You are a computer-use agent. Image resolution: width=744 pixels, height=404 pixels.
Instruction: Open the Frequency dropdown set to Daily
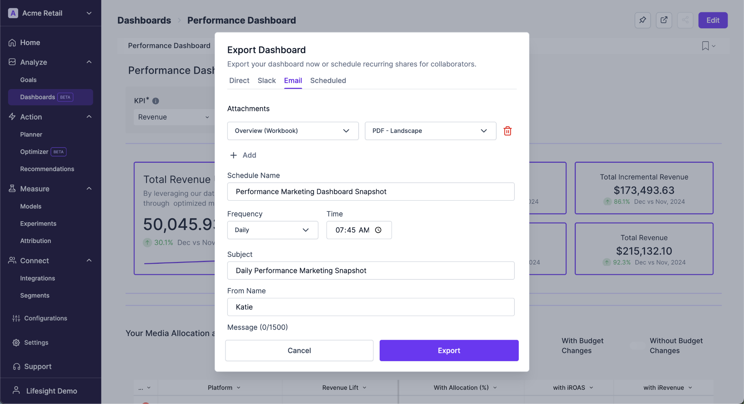[x=272, y=230]
